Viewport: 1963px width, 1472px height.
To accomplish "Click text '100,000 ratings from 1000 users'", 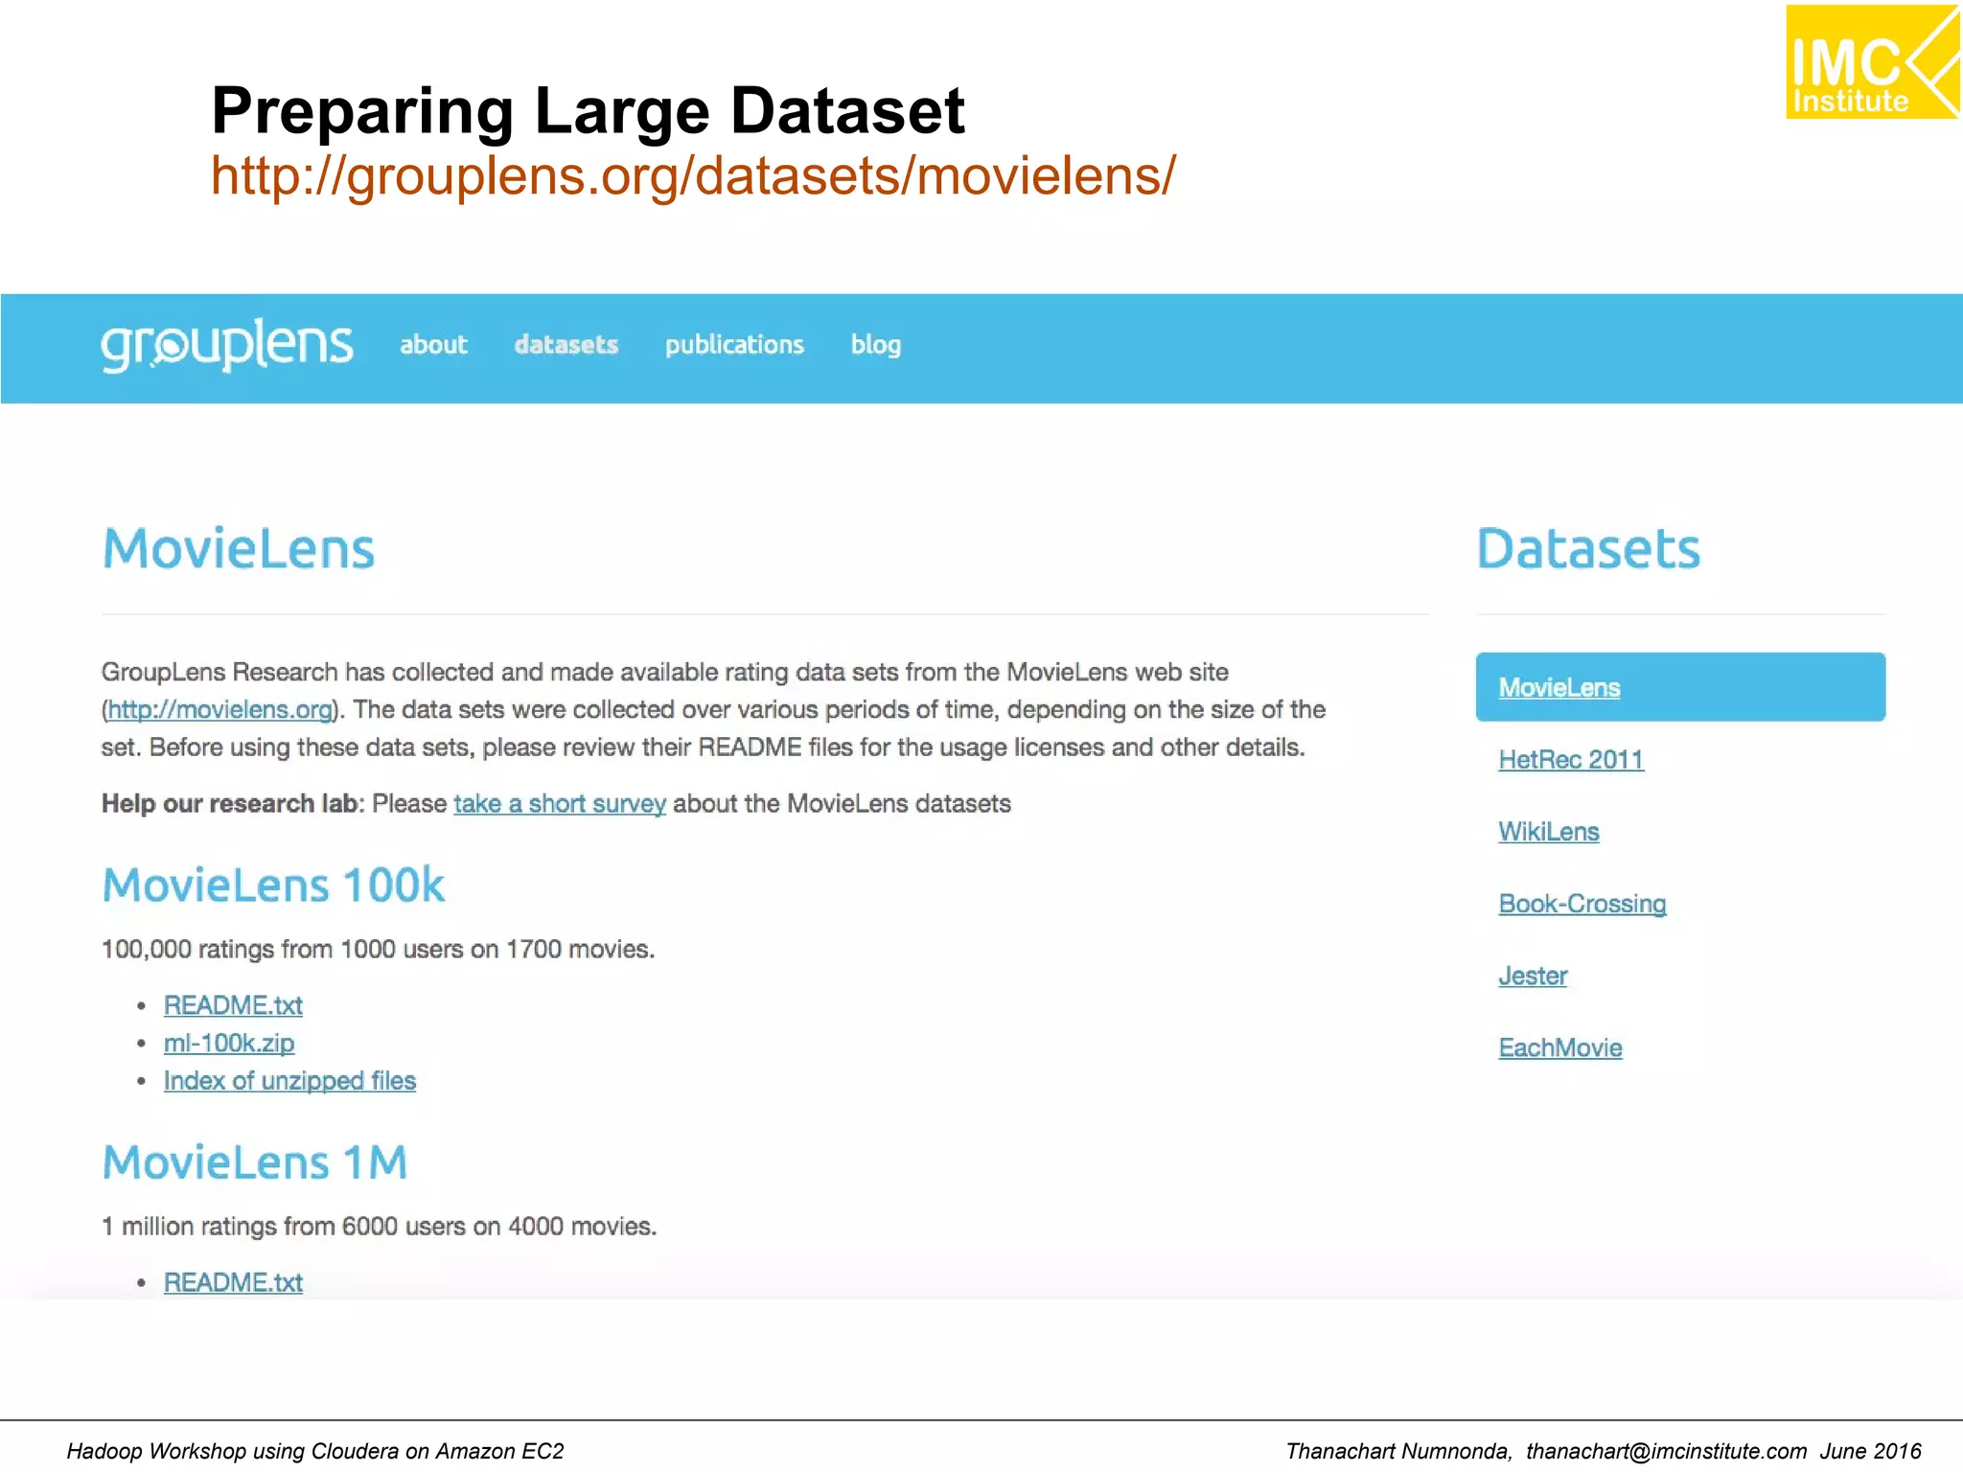I will click(x=283, y=949).
